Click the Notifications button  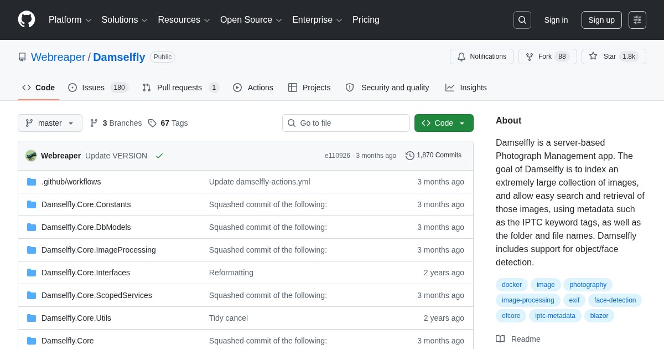click(x=481, y=57)
